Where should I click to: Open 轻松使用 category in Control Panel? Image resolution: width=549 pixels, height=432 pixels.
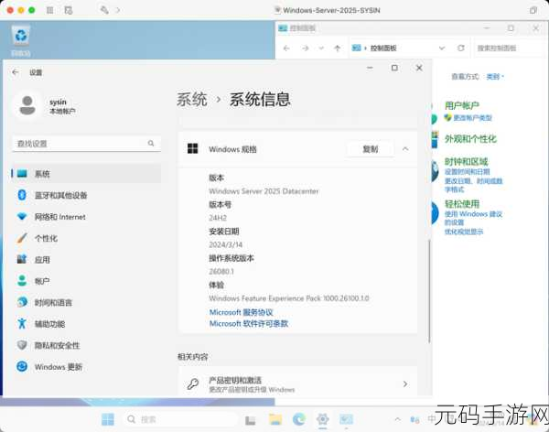(x=462, y=203)
